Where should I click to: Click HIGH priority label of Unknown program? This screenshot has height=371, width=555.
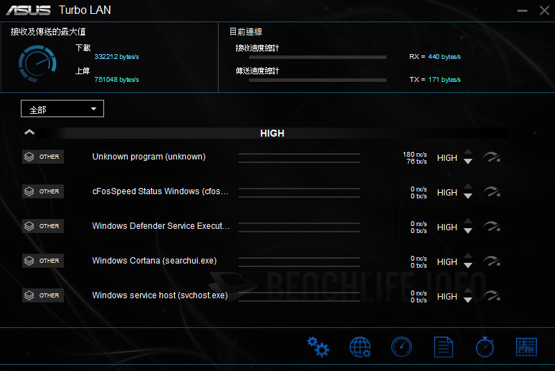click(447, 157)
